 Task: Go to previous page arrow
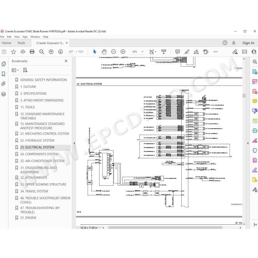point(51,52)
